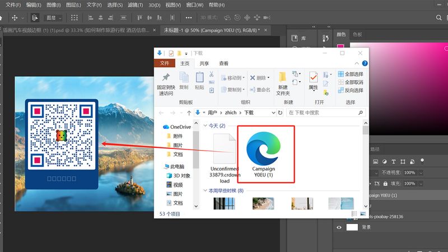
Task: Open the 复制到 dropdown button
Action: [233, 90]
